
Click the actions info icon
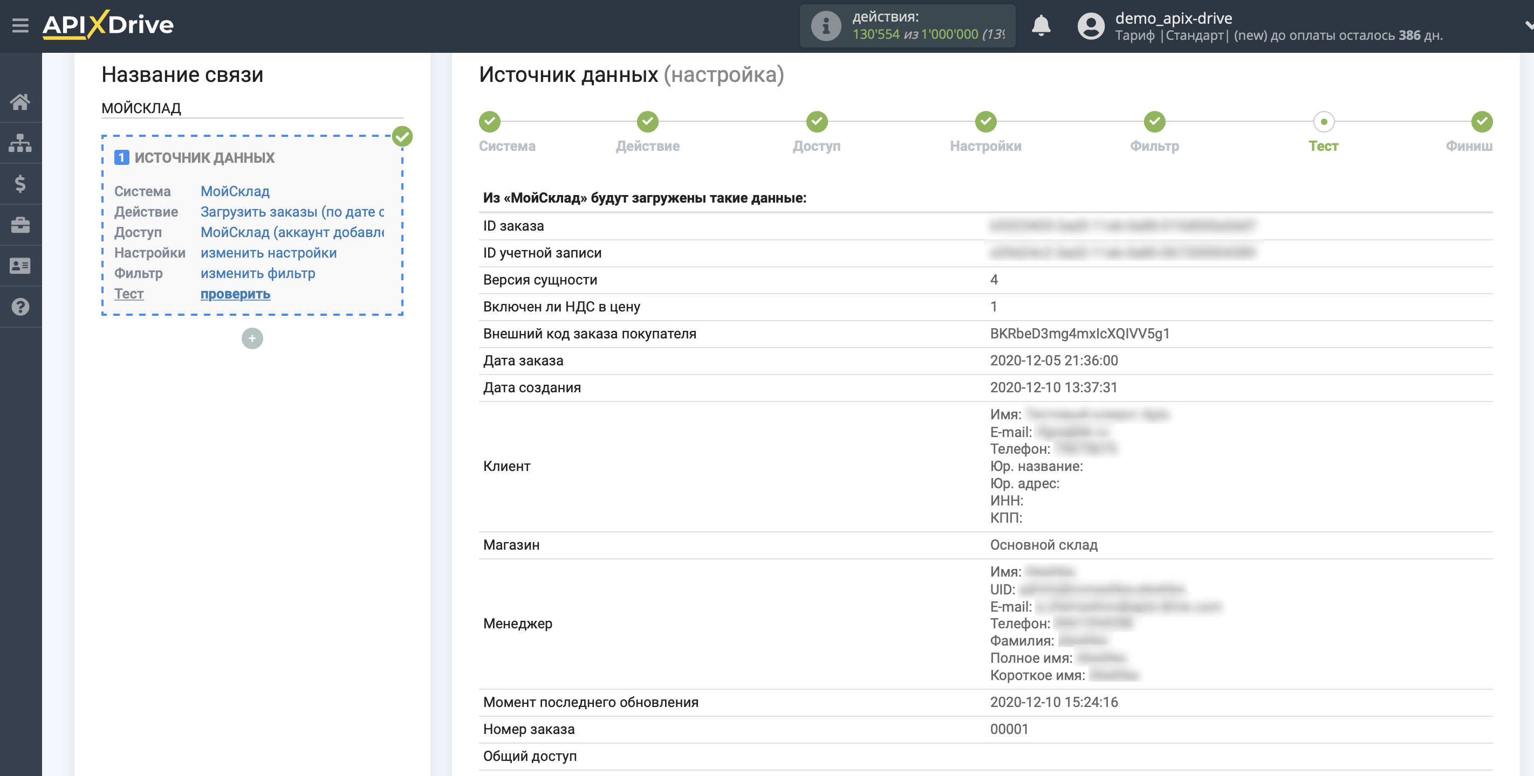pyautogui.click(x=825, y=26)
